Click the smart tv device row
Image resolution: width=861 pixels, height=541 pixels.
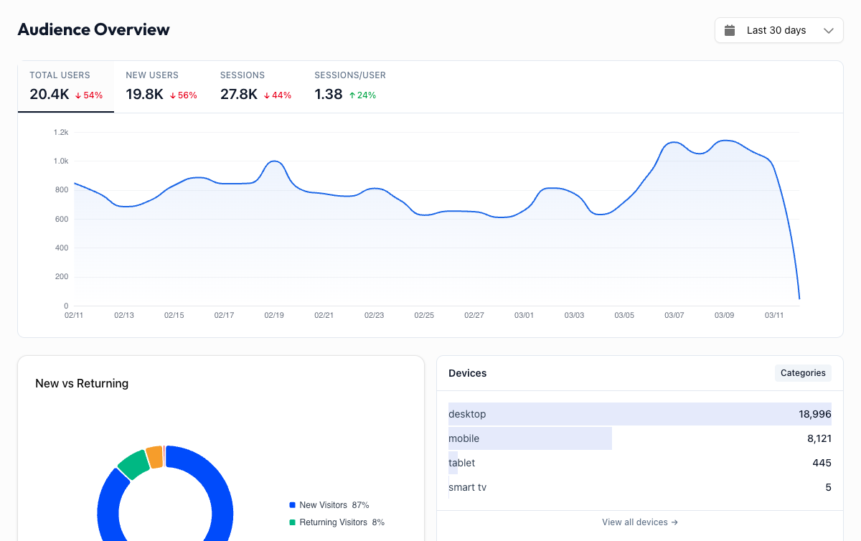pyautogui.click(x=639, y=487)
